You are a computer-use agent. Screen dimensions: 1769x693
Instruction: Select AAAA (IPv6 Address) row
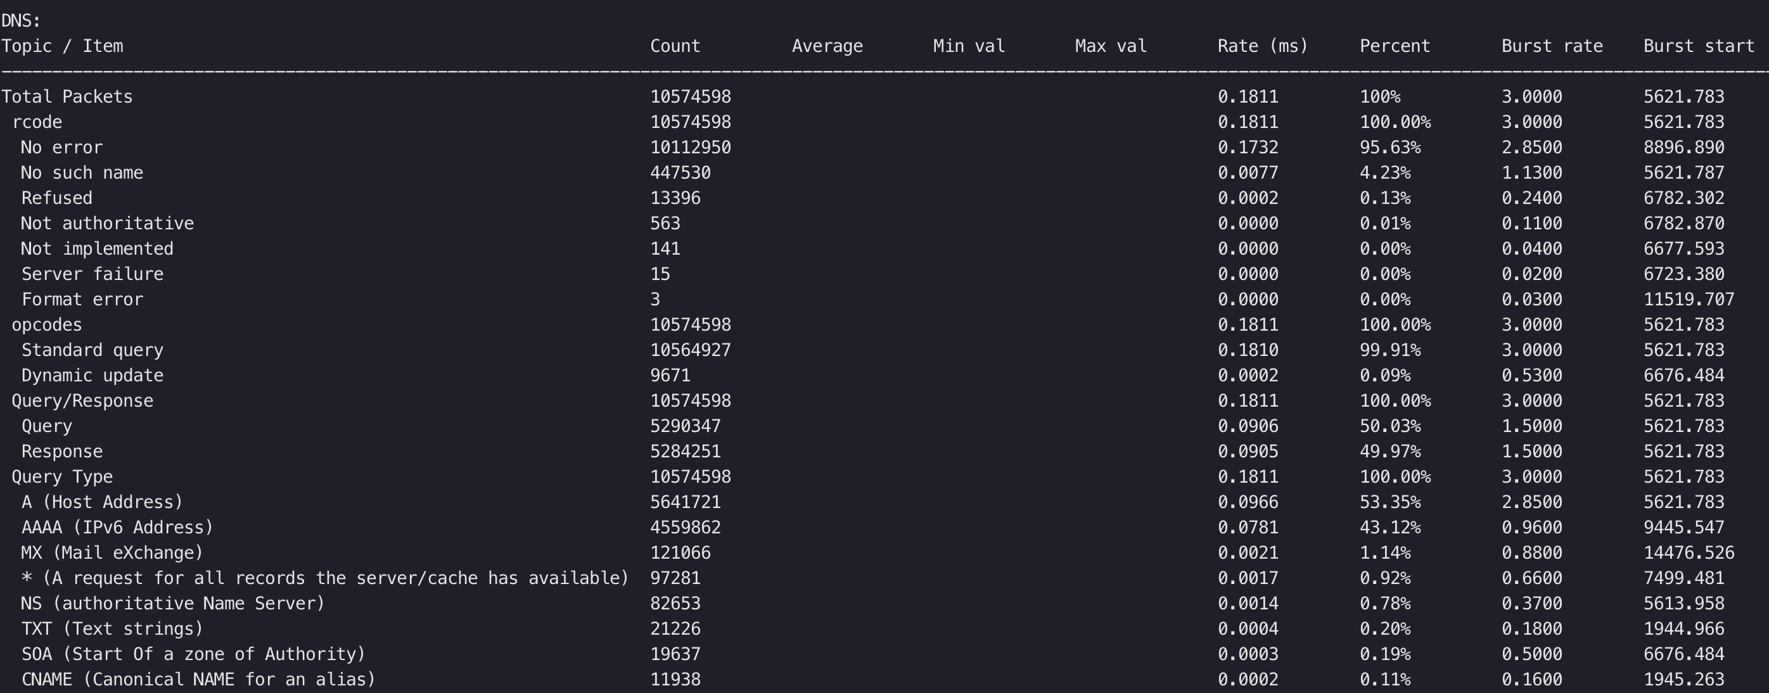click(x=117, y=528)
